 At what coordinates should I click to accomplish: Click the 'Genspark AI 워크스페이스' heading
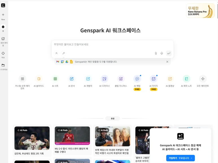point(111,30)
